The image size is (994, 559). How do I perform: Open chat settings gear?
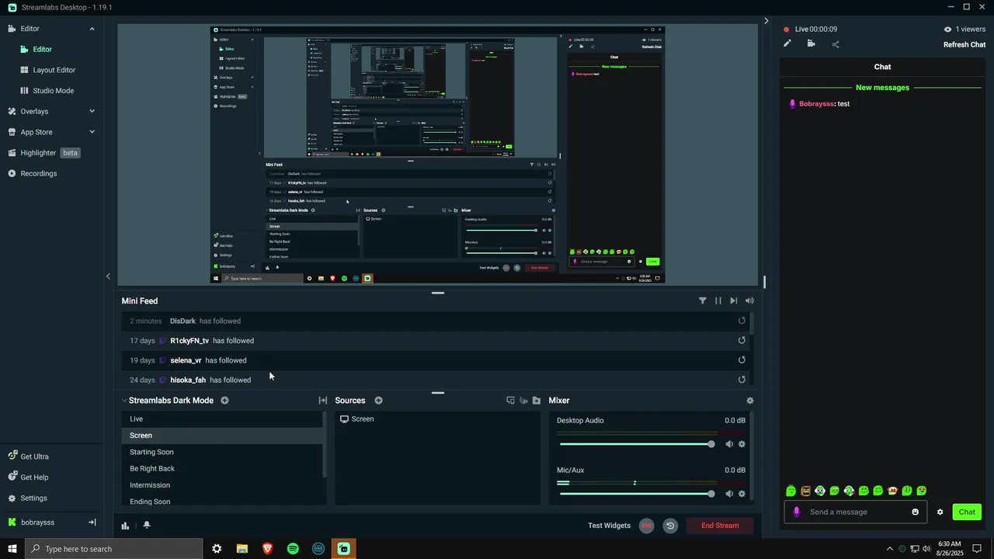point(940,512)
